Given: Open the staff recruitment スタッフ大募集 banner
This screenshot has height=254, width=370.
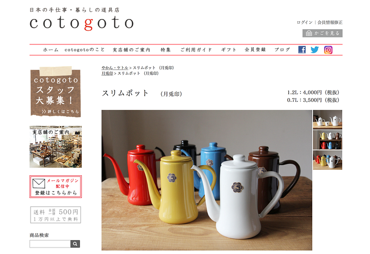Looking at the screenshot, I should click(x=55, y=92).
